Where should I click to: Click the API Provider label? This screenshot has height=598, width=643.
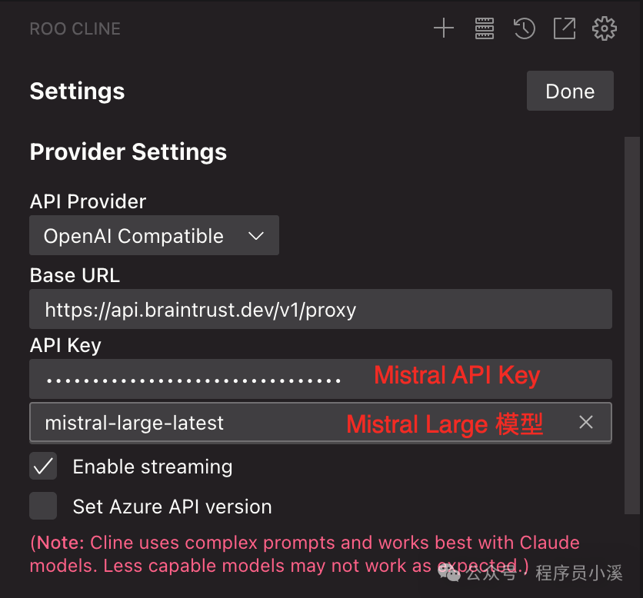88,201
